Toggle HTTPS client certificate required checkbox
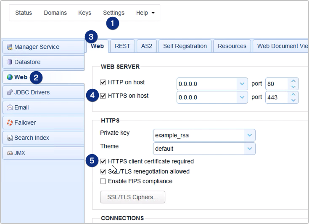This screenshot has height=224, width=309. coord(103,161)
